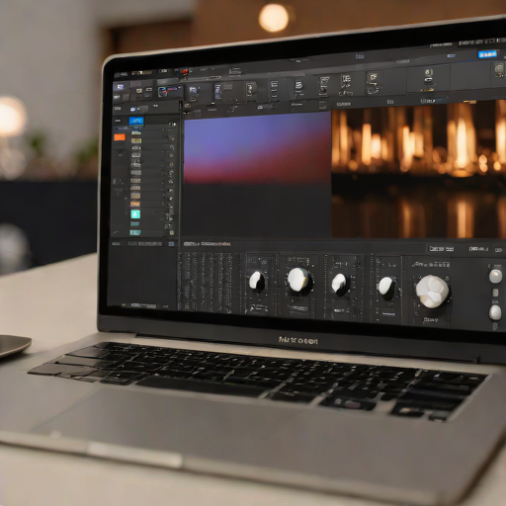This screenshot has height=506, width=506.
Task: Select the cyan square item in the left list
Action: pyautogui.click(x=135, y=214)
